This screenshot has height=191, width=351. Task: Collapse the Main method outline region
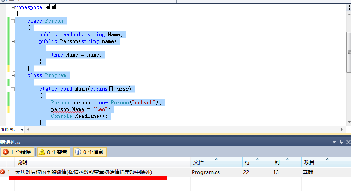coord(12,89)
